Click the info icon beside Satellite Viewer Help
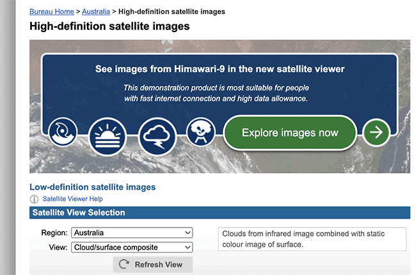This screenshot has height=275, width=416. pos(34,199)
